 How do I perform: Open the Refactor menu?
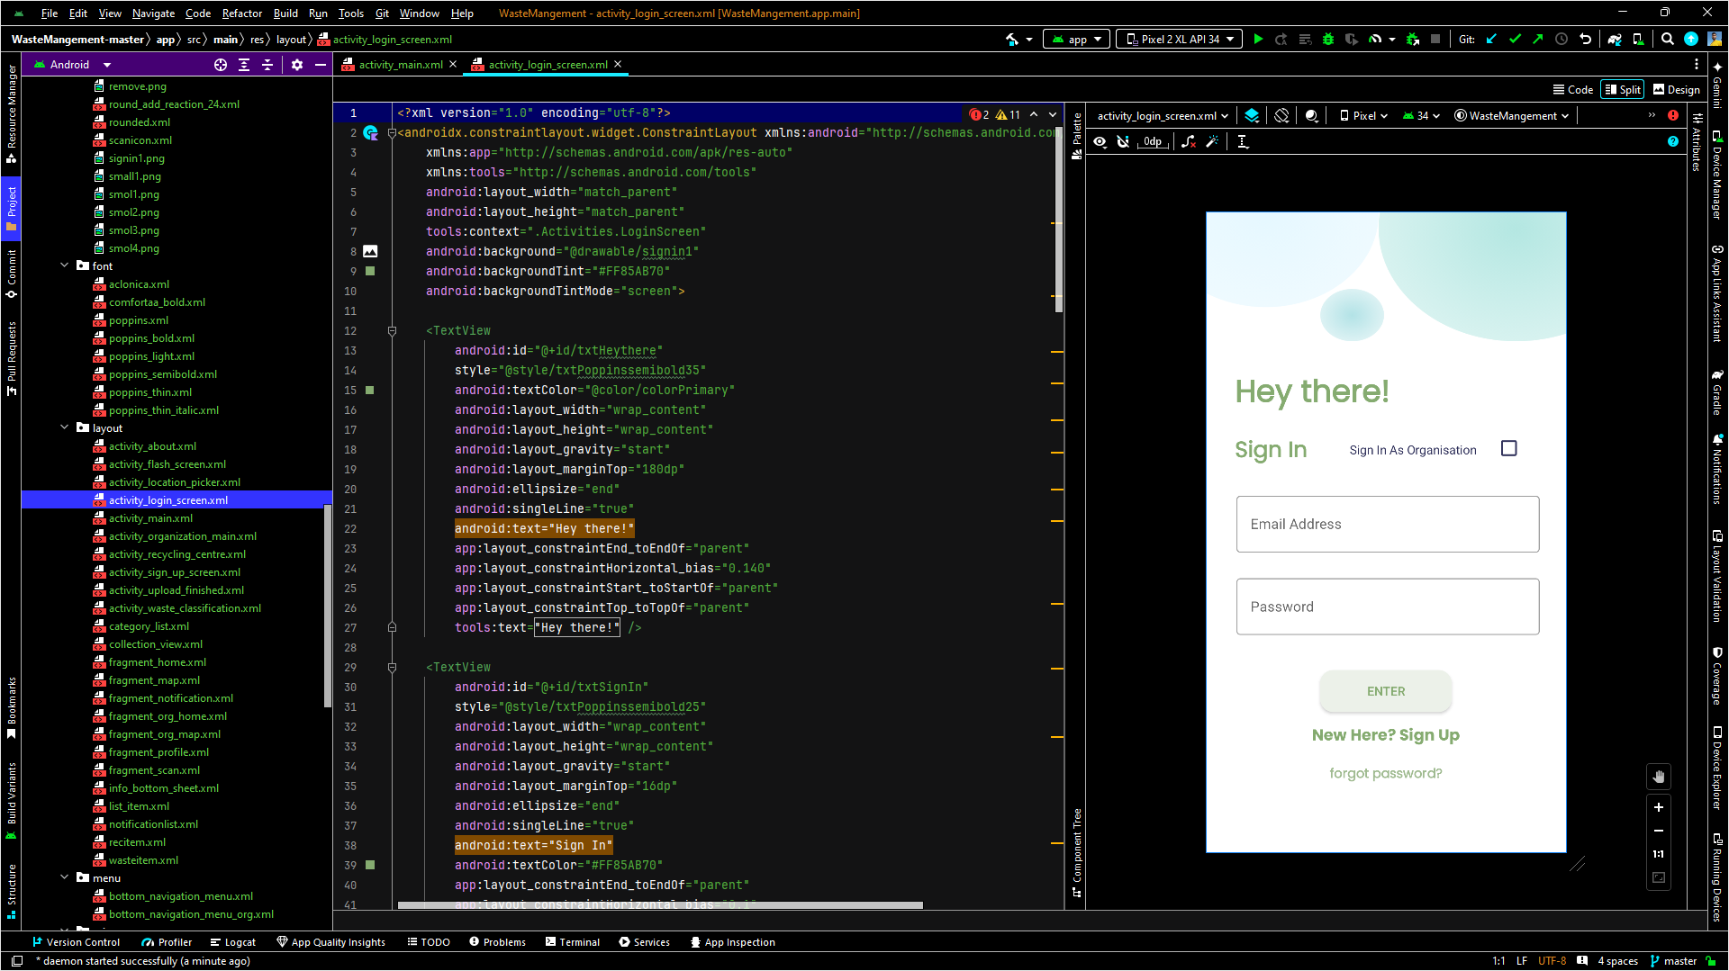241,13
